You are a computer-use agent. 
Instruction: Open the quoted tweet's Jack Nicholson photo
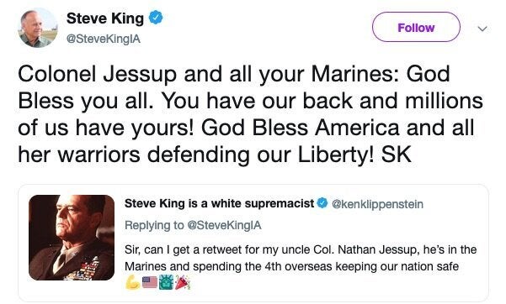click(x=72, y=238)
